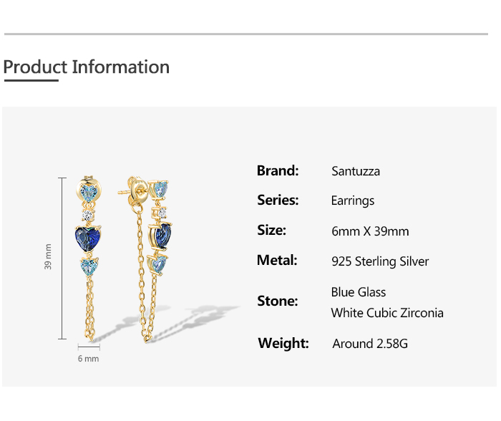The image size is (501, 421).
Task: Click the Metal label
Action: [x=276, y=260]
